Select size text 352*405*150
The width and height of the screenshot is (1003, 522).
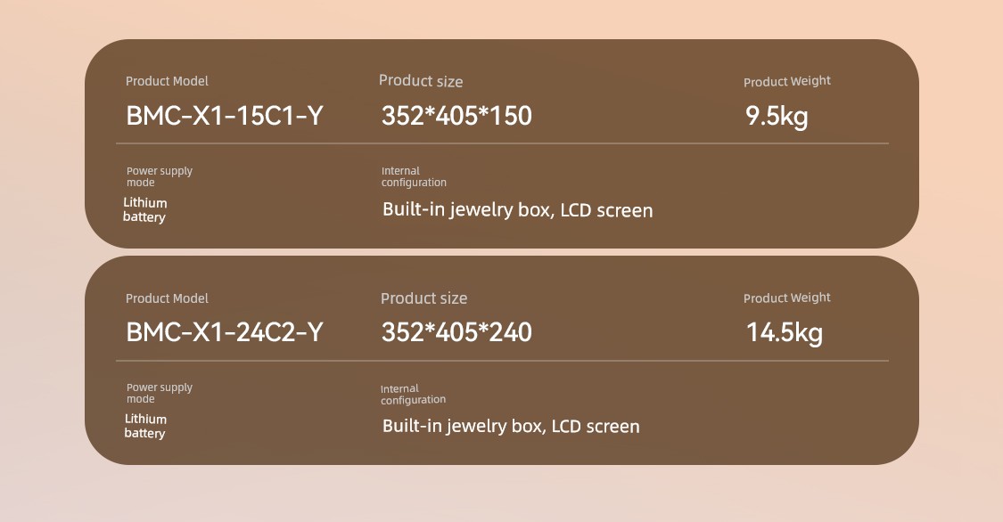coord(456,116)
